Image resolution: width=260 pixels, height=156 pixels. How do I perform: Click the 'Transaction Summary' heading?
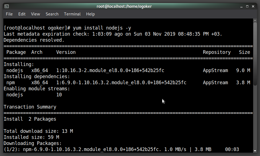(30, 107)
